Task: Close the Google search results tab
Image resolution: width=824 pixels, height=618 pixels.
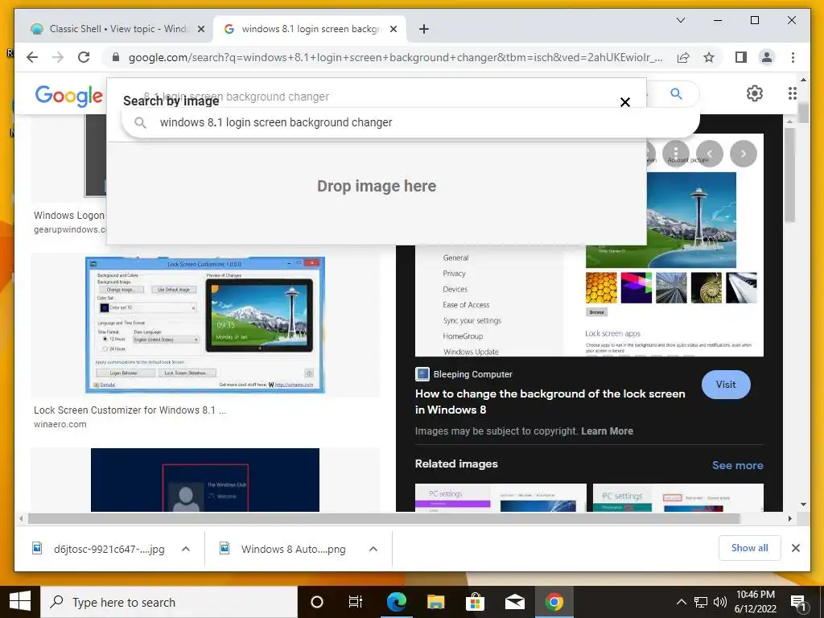Action: coord(393,29)
